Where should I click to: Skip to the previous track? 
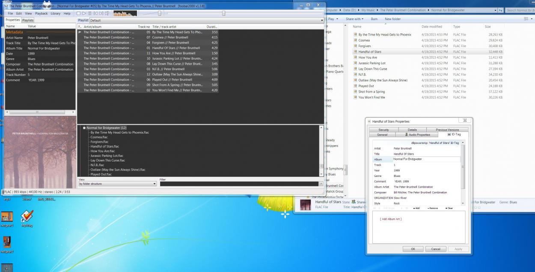[95, 14]
